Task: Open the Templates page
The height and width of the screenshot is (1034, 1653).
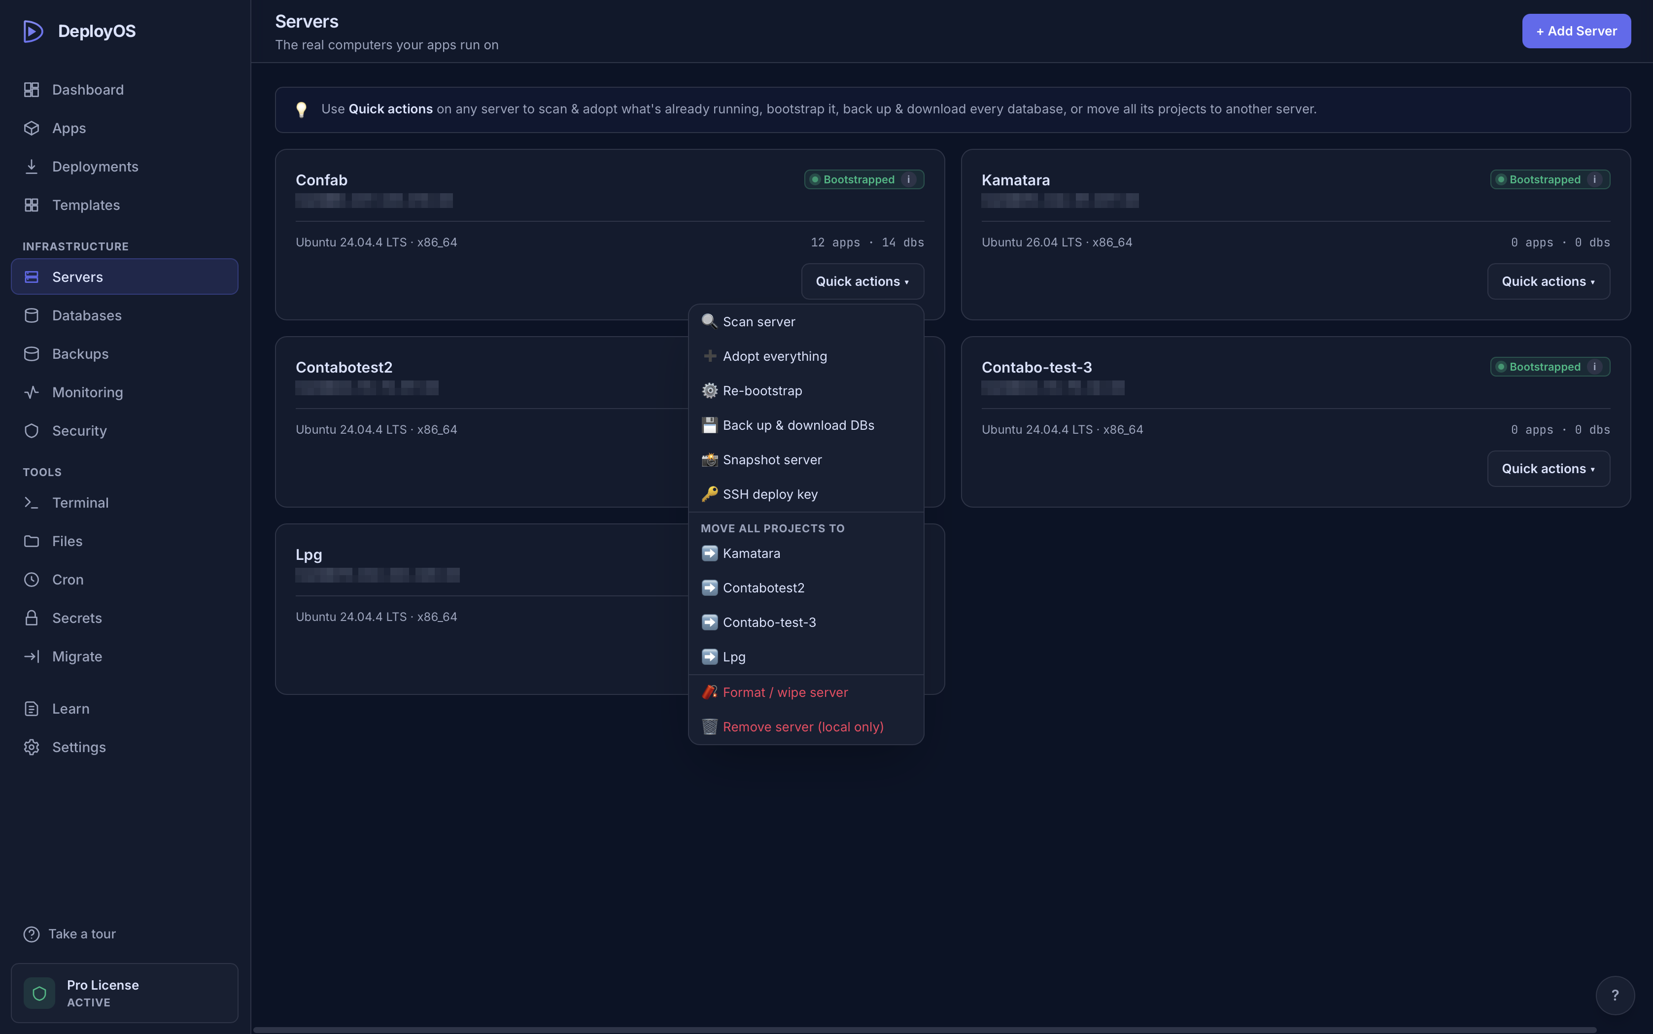Action: point(125,205)
